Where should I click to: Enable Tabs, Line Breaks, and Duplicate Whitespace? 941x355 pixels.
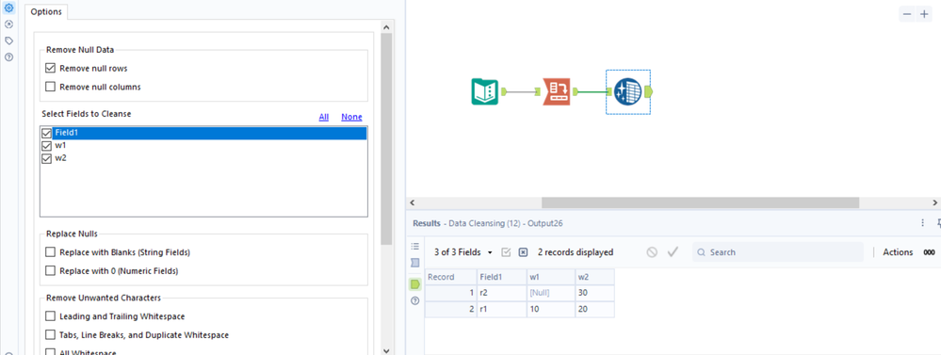(x=51, y=335)
